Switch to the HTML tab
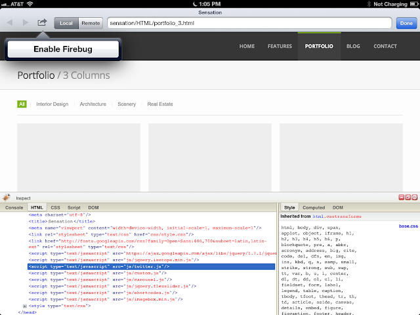 [37, 207]
